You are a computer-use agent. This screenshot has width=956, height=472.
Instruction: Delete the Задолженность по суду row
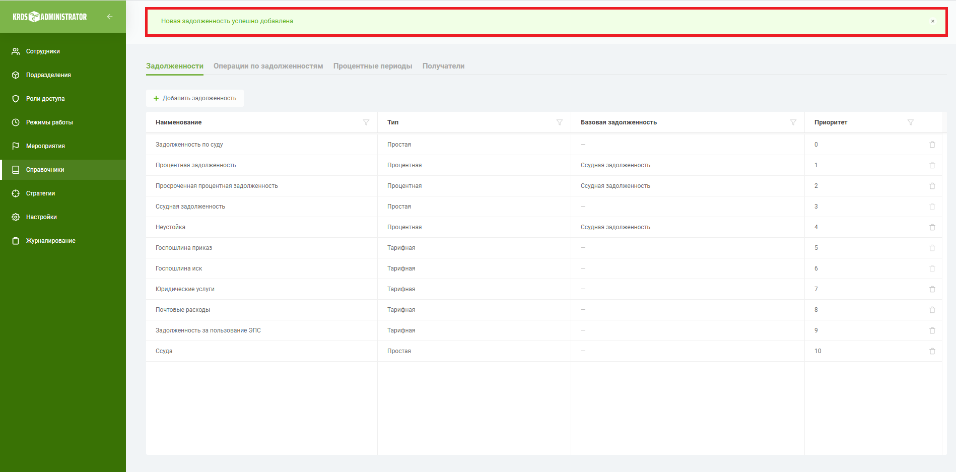pos(932,145)
